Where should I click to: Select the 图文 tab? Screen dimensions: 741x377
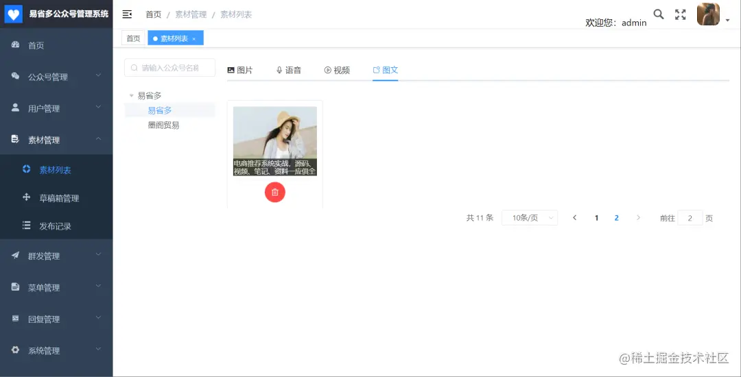point(386,71)
